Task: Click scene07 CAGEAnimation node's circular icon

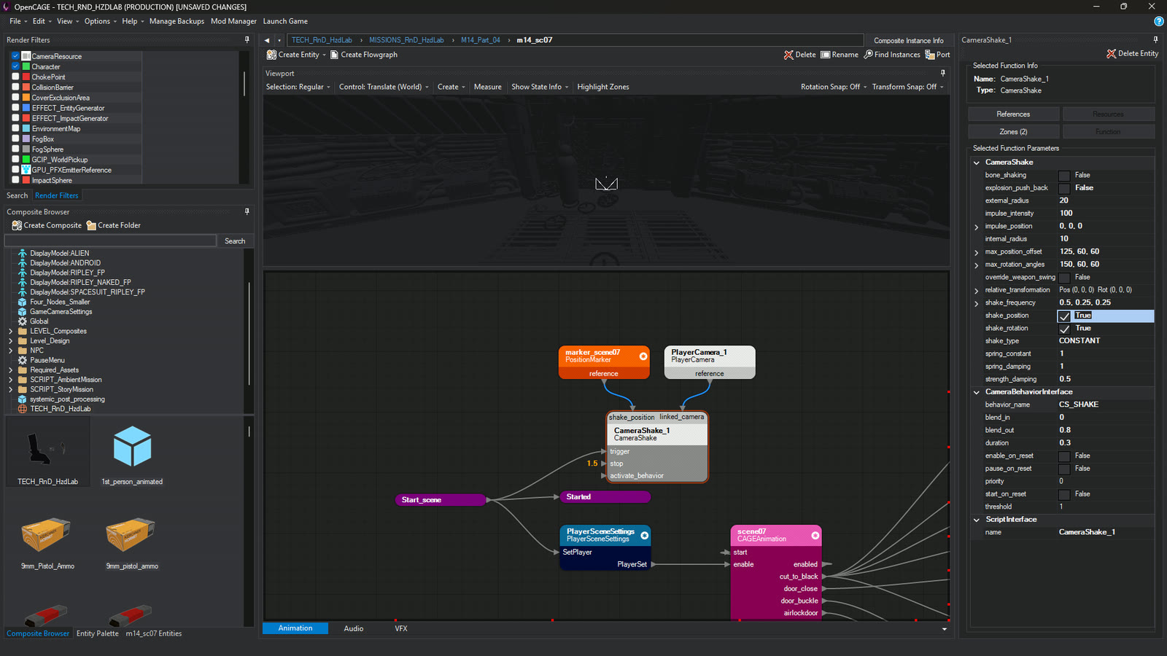Action: click(x=815, y=536)
